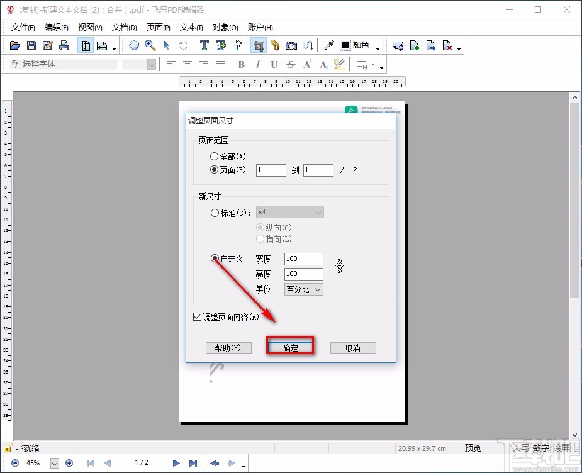The image size is (582, 473).
Task: Activate the Zoom tool
Action: (x=150, y=45)
